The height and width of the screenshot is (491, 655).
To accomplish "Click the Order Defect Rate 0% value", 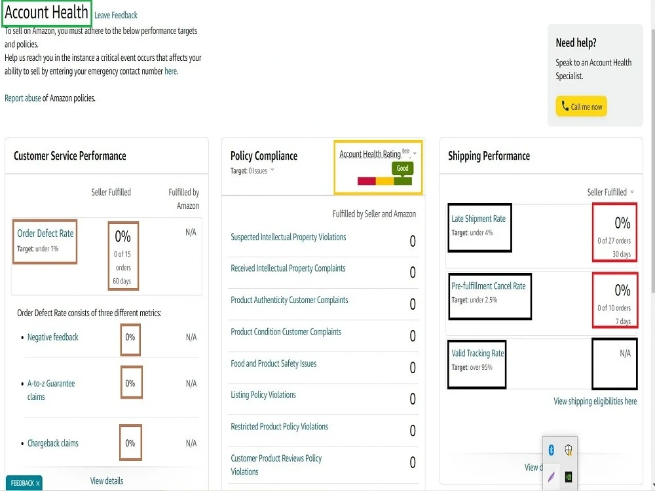I will [123, 236].
